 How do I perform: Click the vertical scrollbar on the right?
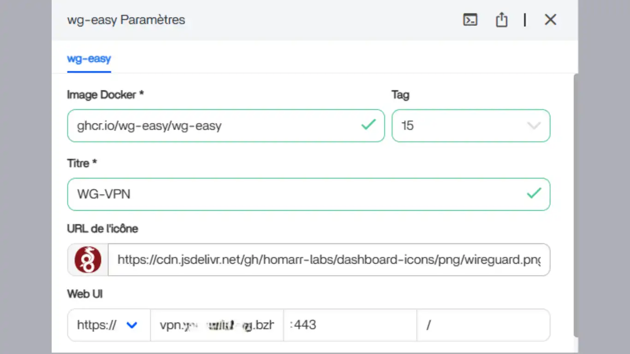click(576, 203)
